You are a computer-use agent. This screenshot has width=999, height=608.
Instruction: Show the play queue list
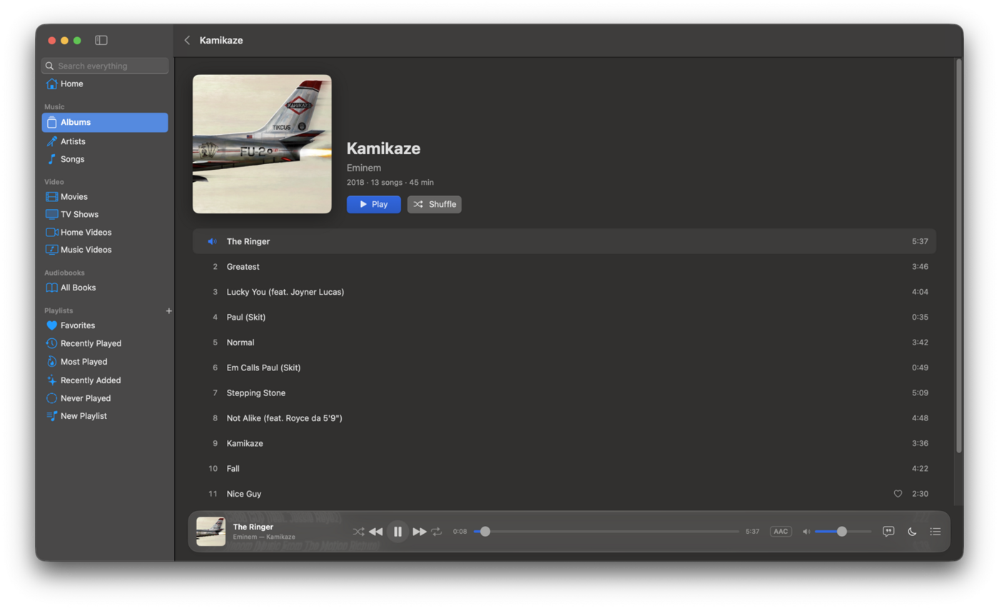(x=935, y=532)
